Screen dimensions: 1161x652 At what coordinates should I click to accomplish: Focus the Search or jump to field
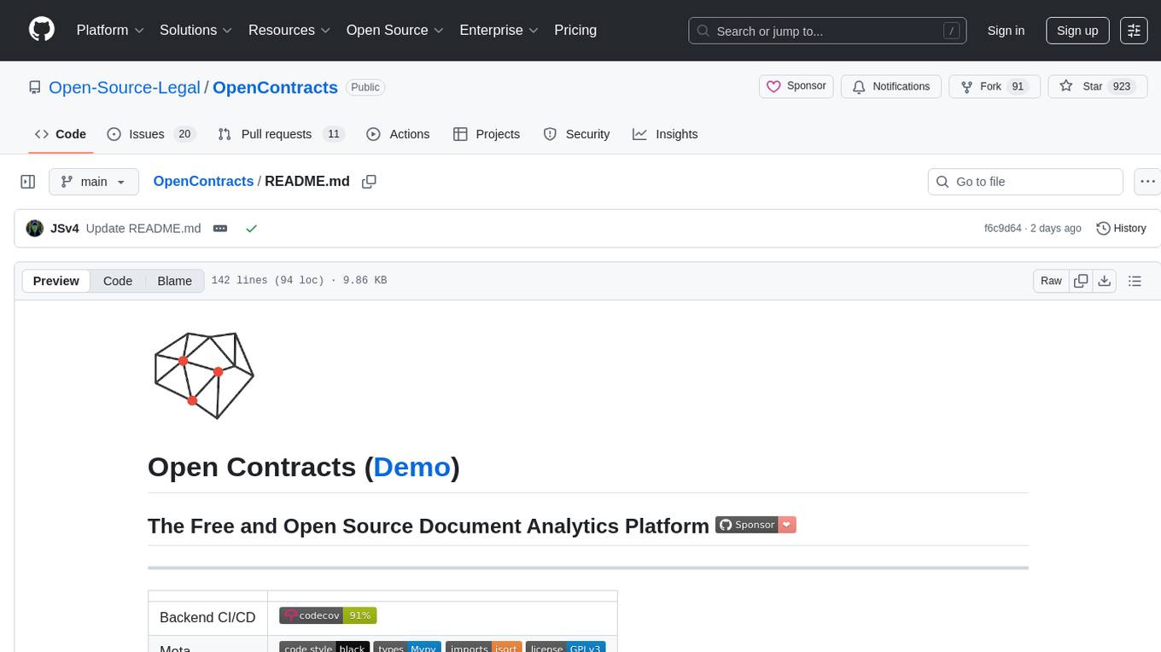pos(827,31)
